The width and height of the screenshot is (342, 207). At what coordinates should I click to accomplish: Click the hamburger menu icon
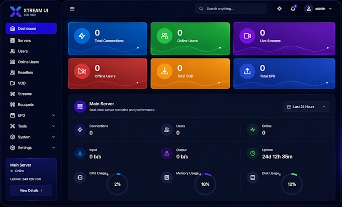click(x=72, y=9)
